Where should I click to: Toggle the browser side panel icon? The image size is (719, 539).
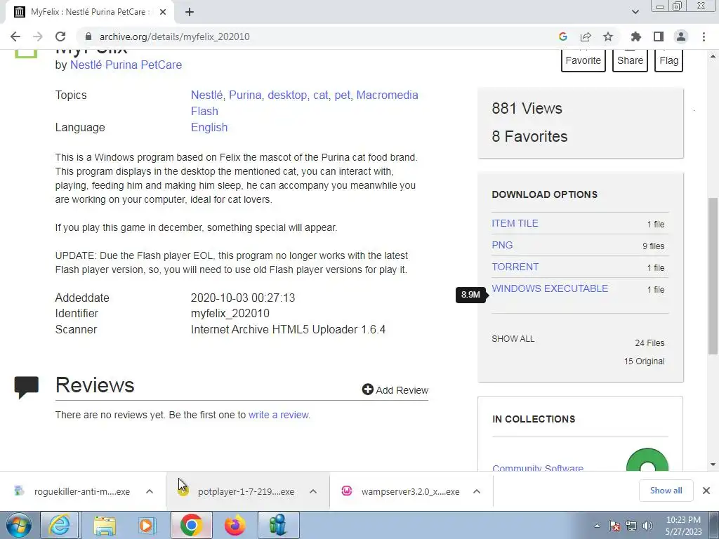point(659,36)
